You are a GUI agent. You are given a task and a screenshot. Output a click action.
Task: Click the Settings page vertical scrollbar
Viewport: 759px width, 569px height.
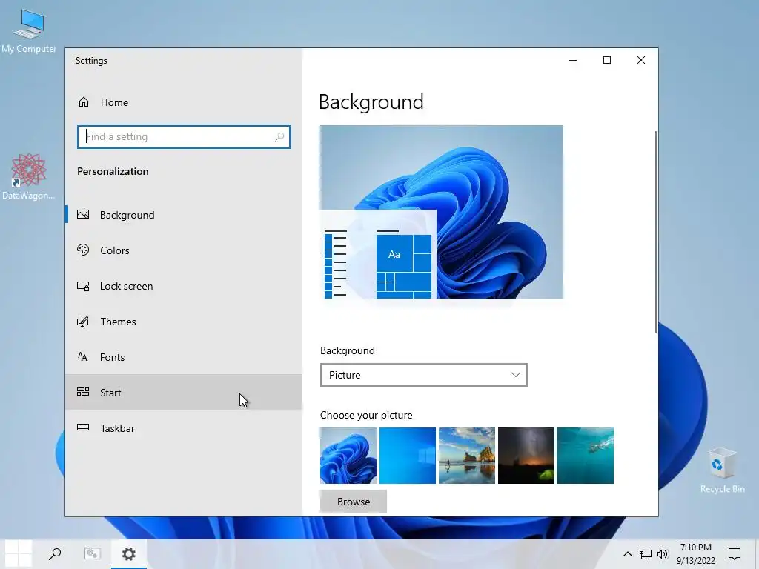tap(656, 232)
